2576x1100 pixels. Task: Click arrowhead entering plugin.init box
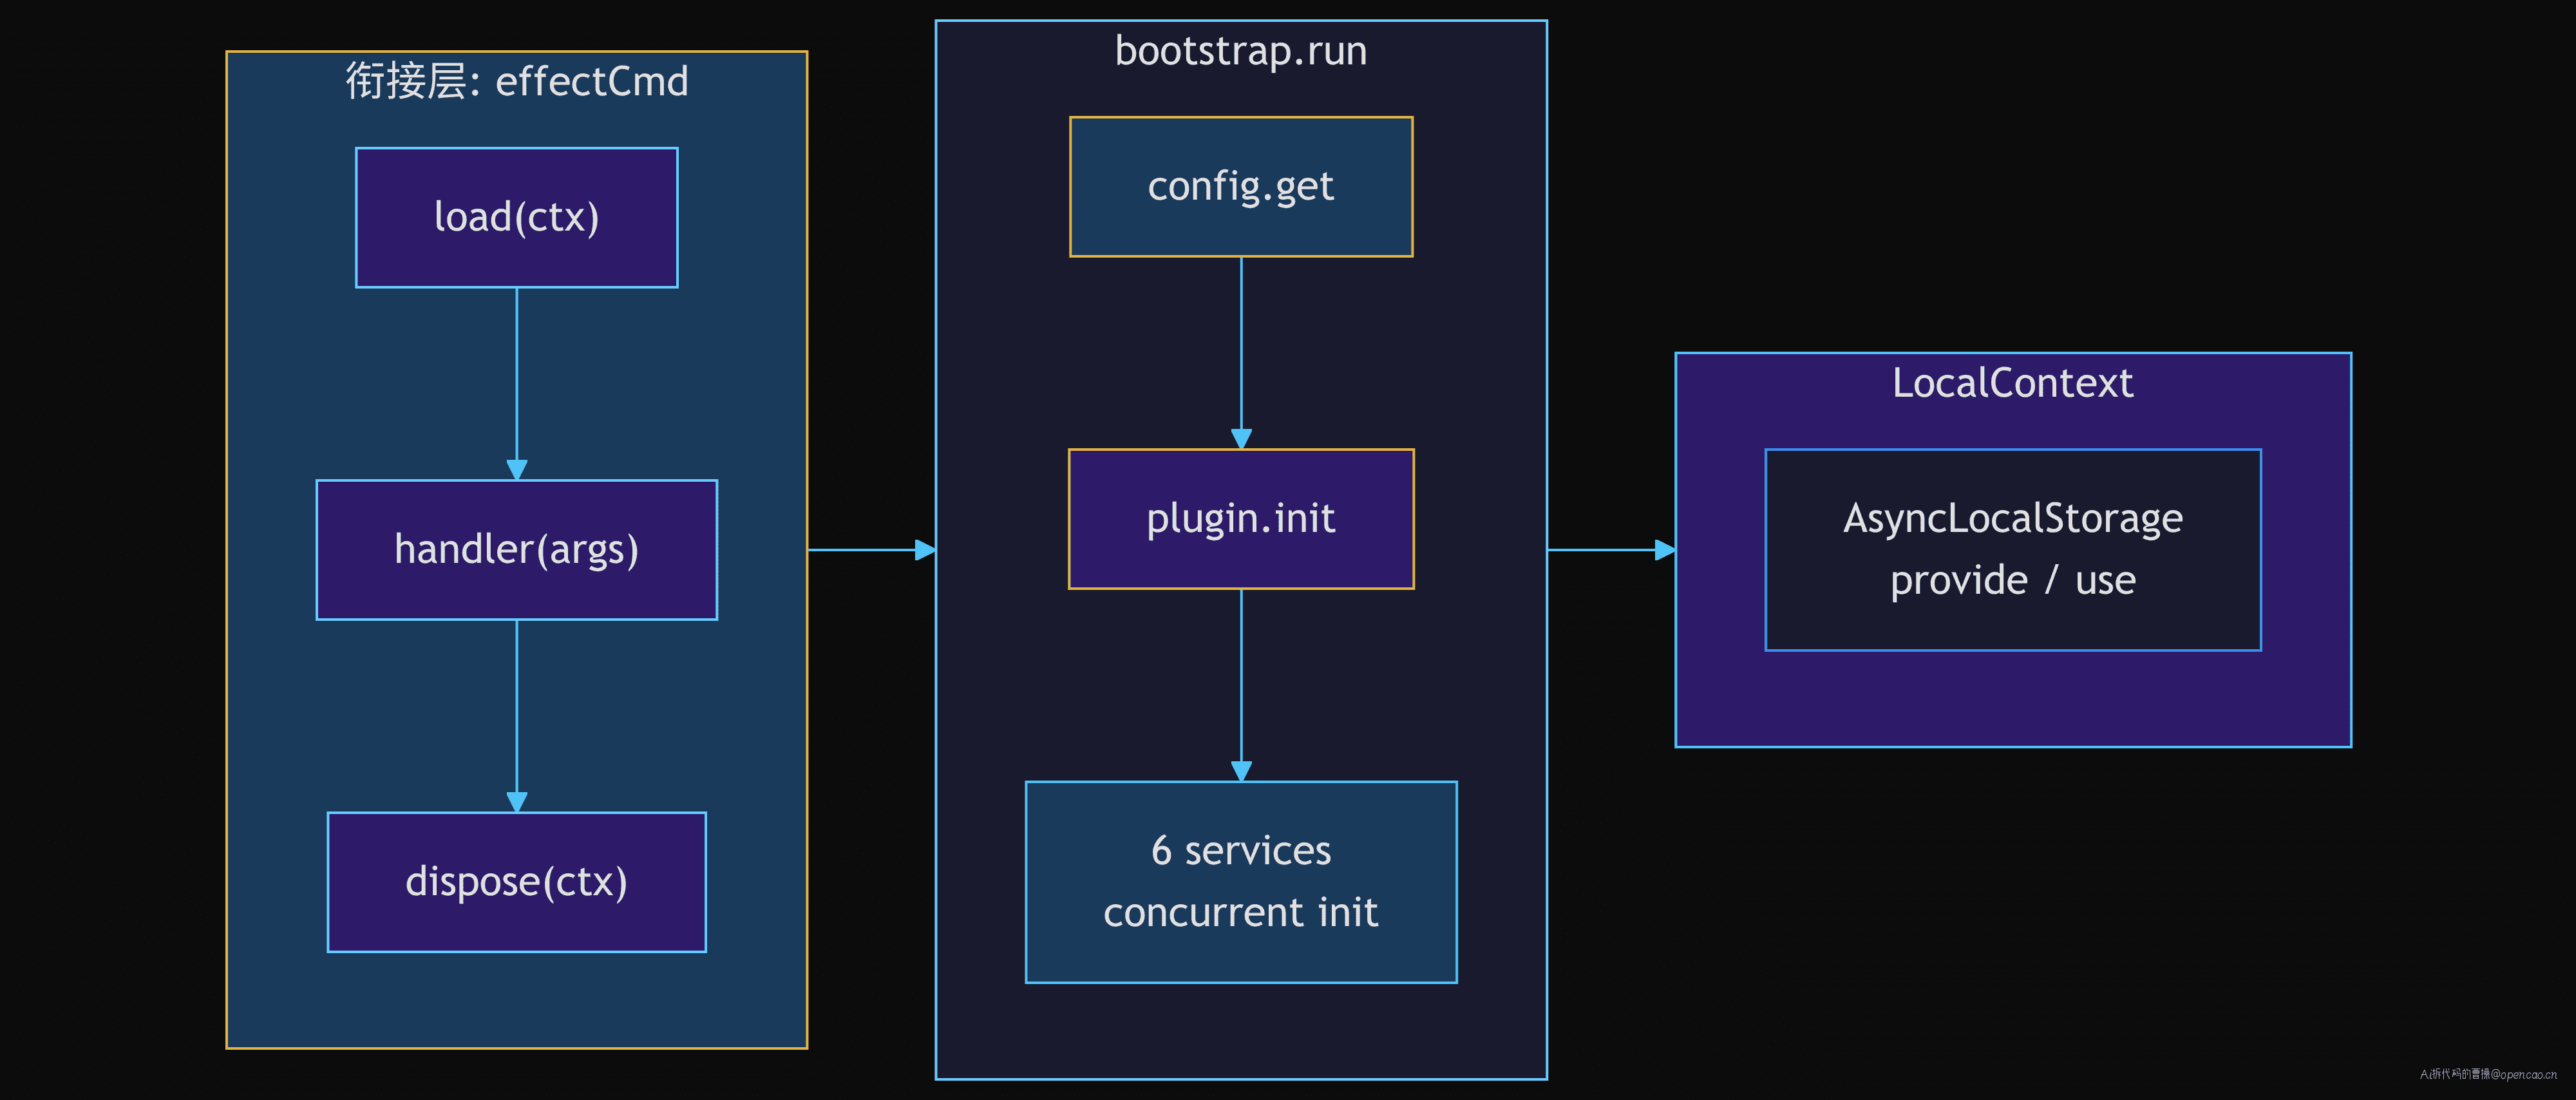click(x=1241, y=439)
